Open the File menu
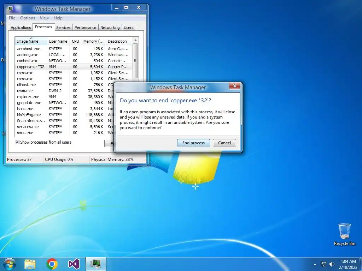Image resolution: width=362 pixels, height=271 pixels. pos(12,18)
